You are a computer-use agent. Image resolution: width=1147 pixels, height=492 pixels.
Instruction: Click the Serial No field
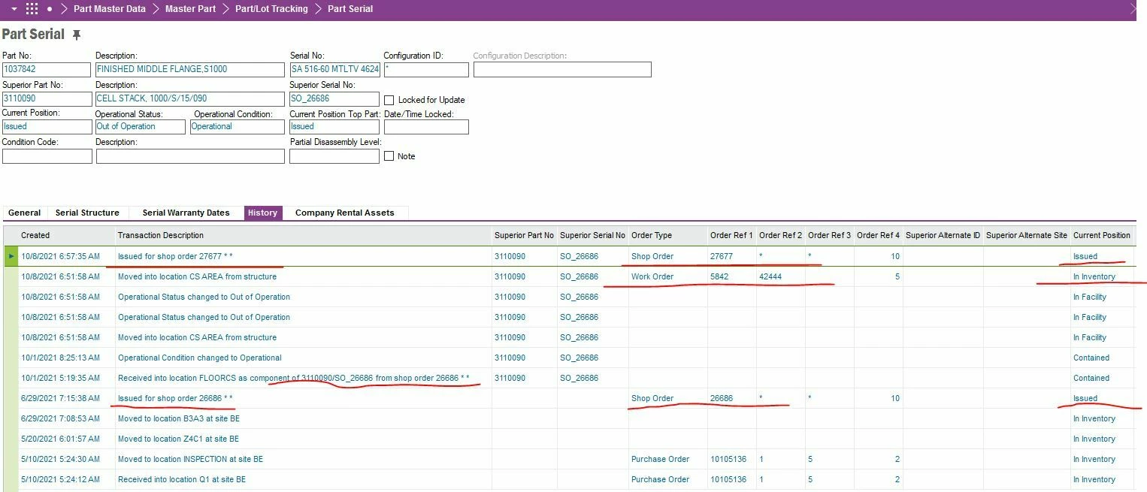coord(334,70)
